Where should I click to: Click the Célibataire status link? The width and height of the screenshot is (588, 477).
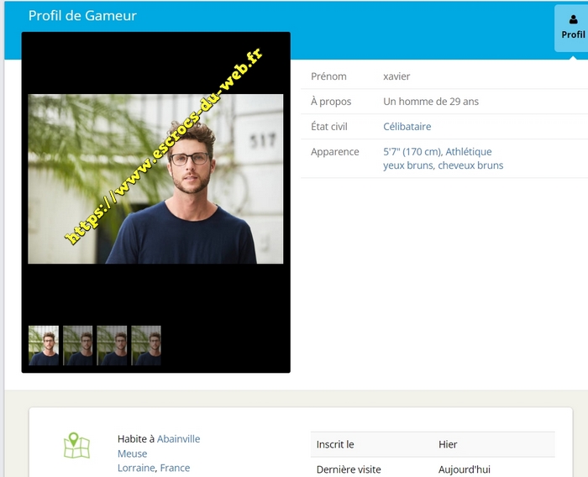pos(407,127)
